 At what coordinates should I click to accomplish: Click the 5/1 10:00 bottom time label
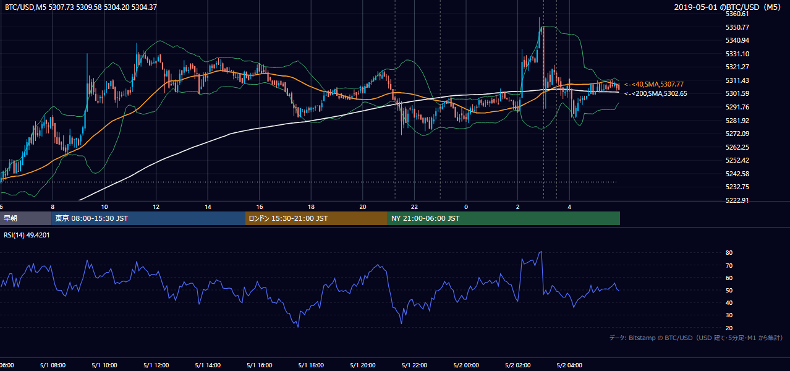click(x=104, y=365)
